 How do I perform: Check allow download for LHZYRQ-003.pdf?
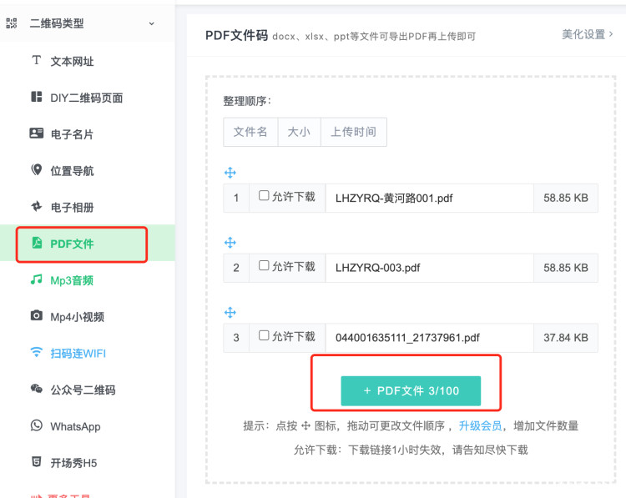click(x=264, y=267)
